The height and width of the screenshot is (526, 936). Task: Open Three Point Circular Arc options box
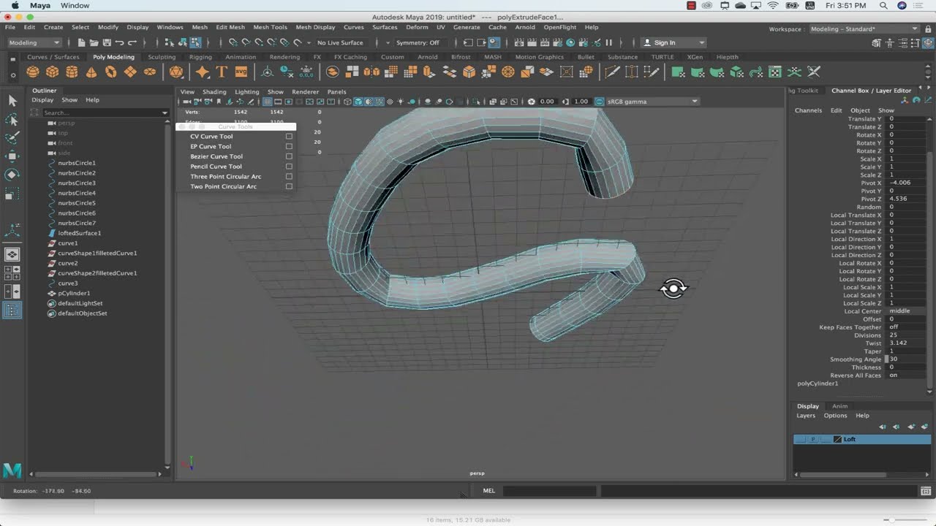(x=289, y=177)
